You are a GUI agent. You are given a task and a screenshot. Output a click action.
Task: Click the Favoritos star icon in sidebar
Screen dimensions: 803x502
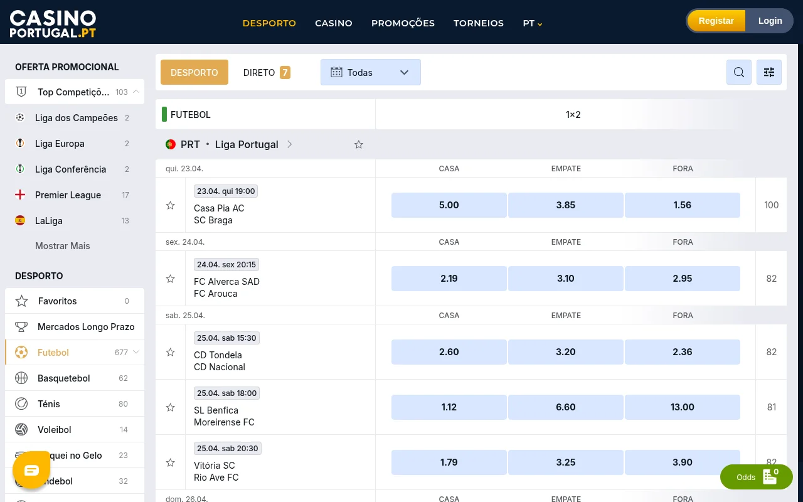point(21,301)
